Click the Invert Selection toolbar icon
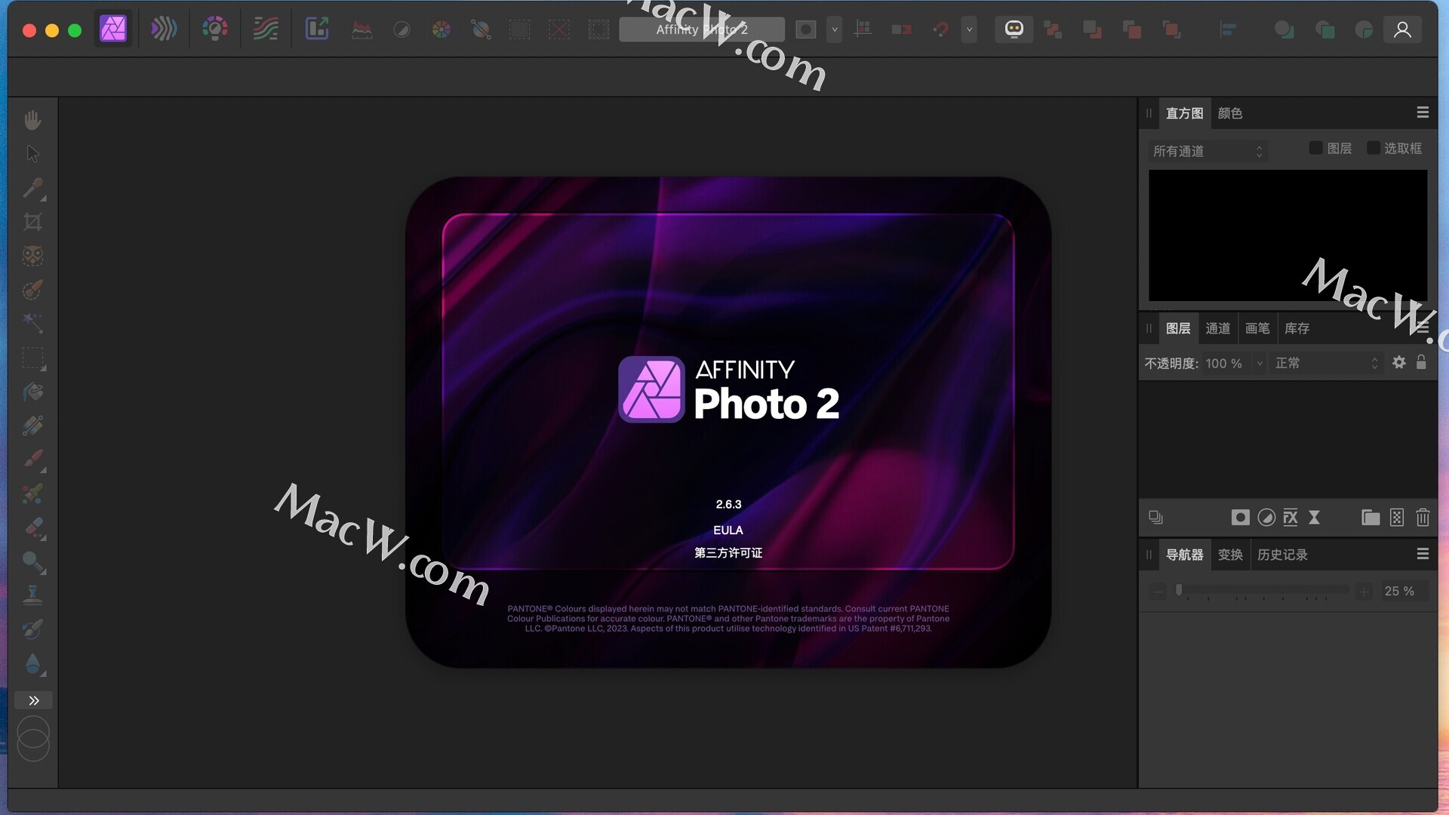This screenshot has width=1449, height=815. click(598, 30)
